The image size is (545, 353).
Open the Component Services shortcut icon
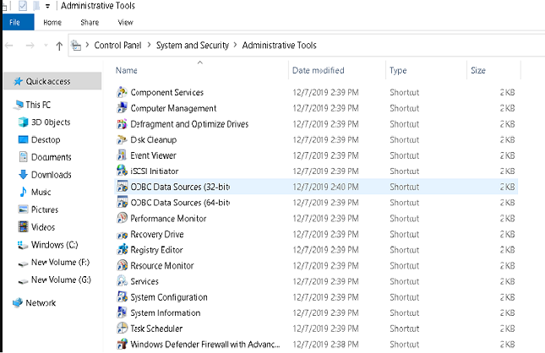click(122, 92)
